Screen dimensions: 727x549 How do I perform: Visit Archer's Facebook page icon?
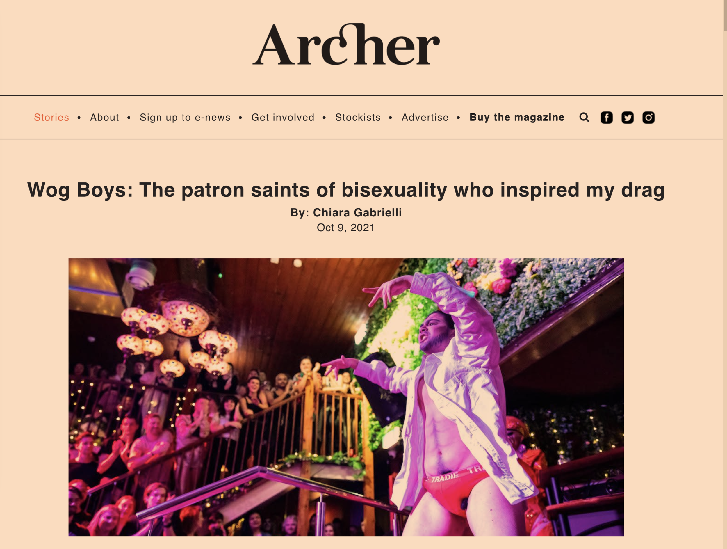[x=606, y=117]
